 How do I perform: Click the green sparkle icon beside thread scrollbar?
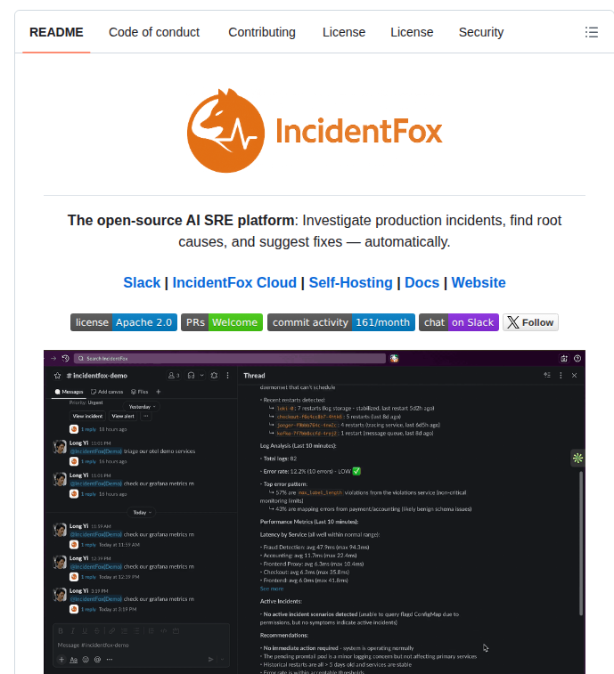point(577,459)
